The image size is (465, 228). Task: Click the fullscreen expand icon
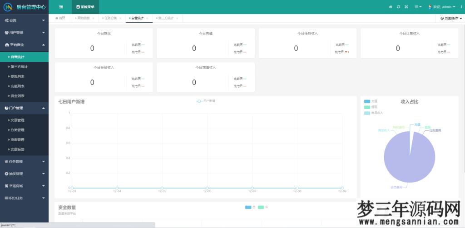tap(406, 7)
